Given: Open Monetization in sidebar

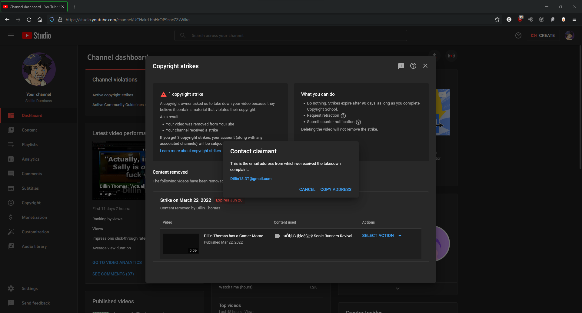Looking at the screenshot, I should (38, 217).
